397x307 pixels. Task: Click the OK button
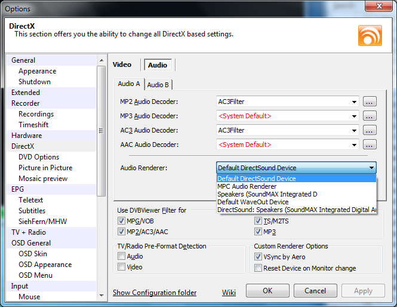tap(267, 290)
